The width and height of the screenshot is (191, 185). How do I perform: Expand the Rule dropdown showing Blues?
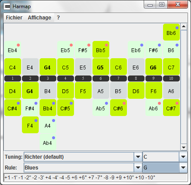pyautogui.click(x=83, y=167)
